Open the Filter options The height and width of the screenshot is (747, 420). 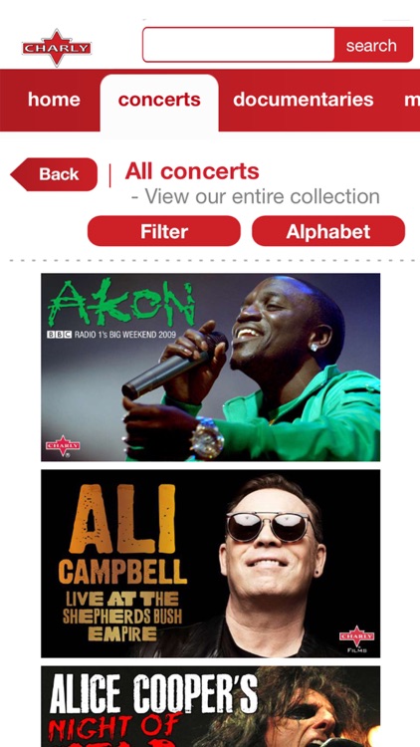164,231
